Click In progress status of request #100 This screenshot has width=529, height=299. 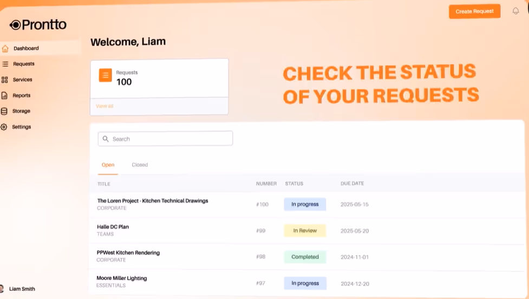click(305, 204)
